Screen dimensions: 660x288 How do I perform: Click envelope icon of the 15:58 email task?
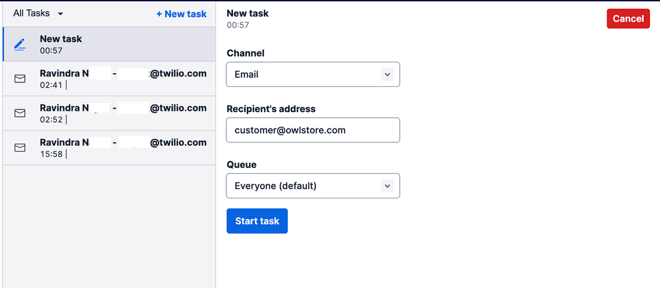(20, 148)
